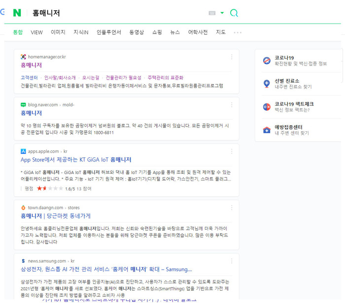Click the blog.naver.com › mold- URL text
The width and height of the screenshot is (345, 303).
click(51, 105)
